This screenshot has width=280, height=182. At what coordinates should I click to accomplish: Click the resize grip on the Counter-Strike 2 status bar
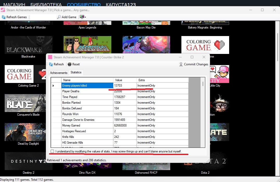208,160
